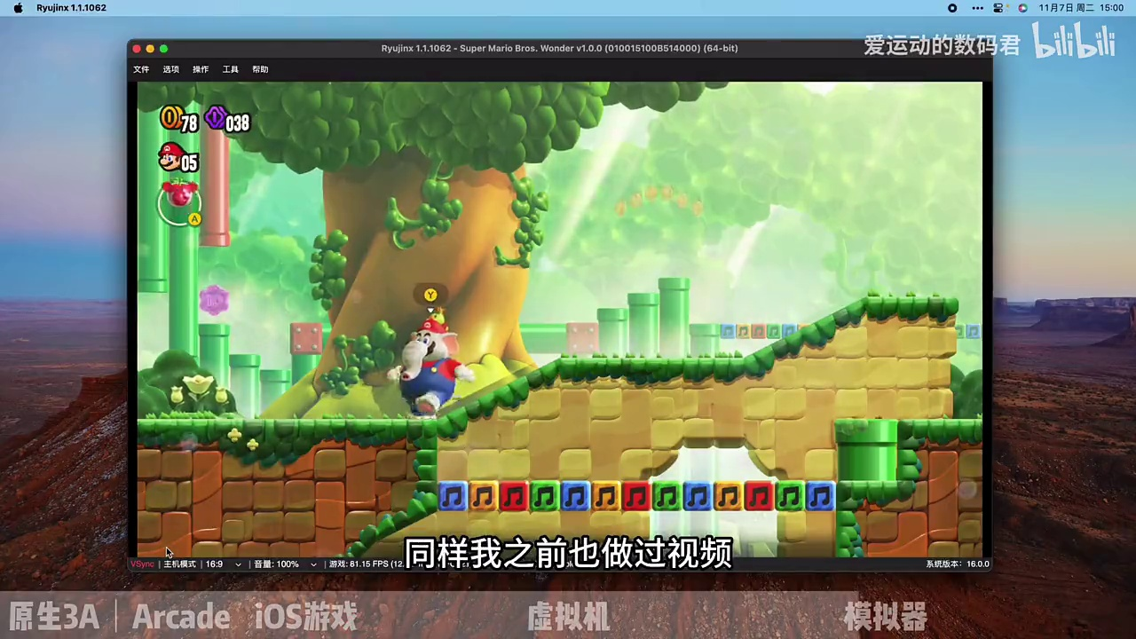Image resolution: width=1136 pixels, height=639 pixels.
Task: Click the Mario lives icon
Action: tap(170, 157)
